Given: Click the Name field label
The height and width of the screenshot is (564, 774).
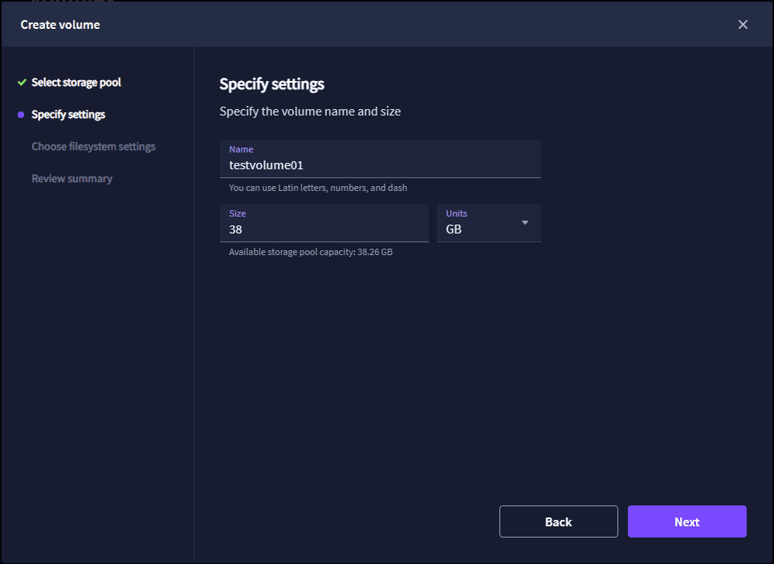Looking at the screenshot, I should tap(241, 149).
